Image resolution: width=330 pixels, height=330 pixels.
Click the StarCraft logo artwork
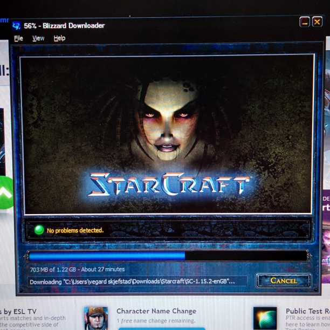169,184
